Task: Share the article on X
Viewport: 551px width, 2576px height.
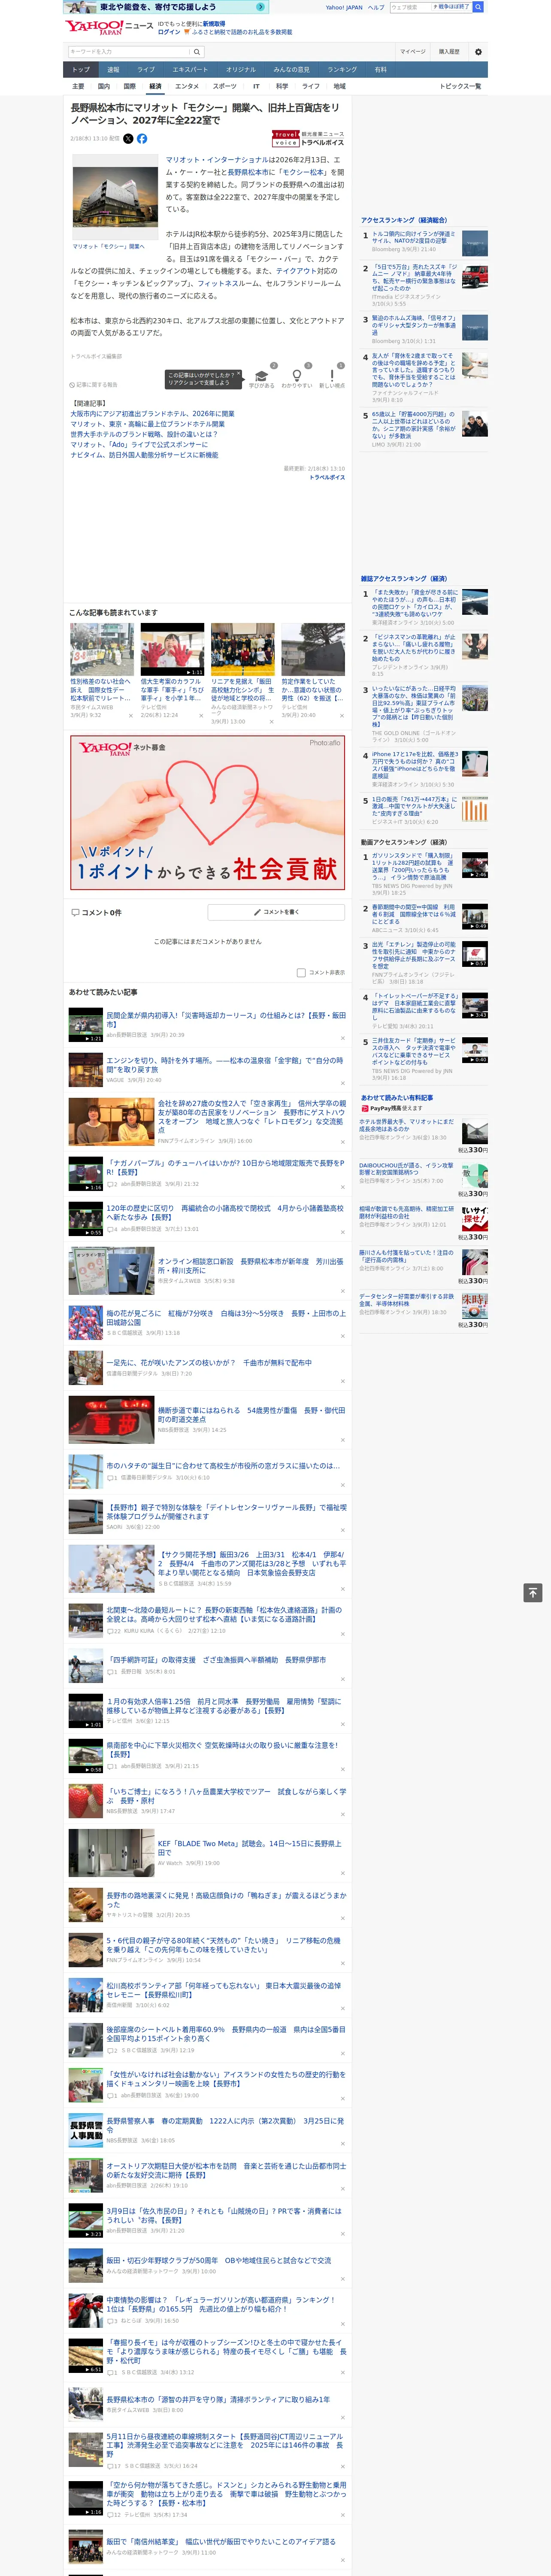Action: click(x=128, y=139)
